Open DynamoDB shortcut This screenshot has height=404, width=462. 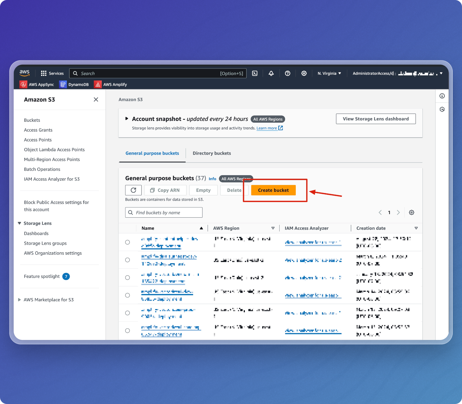click(x=74, y=85)
